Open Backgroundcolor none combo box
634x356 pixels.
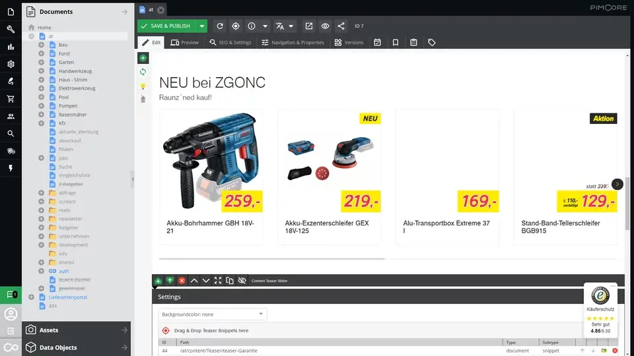(x=212, y=314)
